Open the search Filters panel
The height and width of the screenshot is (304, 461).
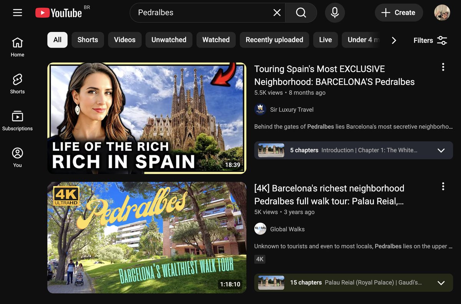[x=430, y=40]
